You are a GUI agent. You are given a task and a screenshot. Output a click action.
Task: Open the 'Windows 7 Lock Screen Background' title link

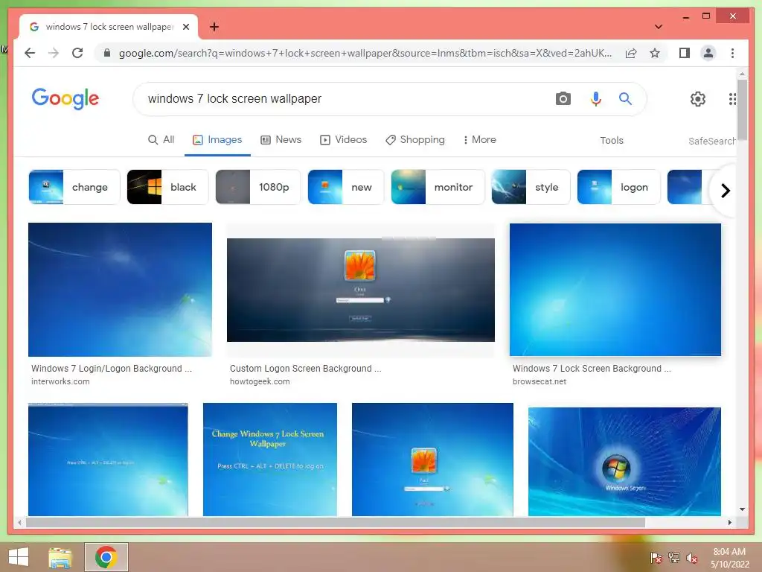[592, 369]
